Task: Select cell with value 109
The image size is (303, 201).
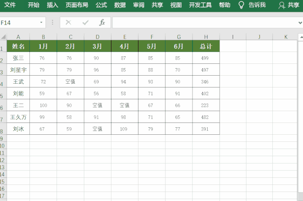Action: tap(125, 129)
